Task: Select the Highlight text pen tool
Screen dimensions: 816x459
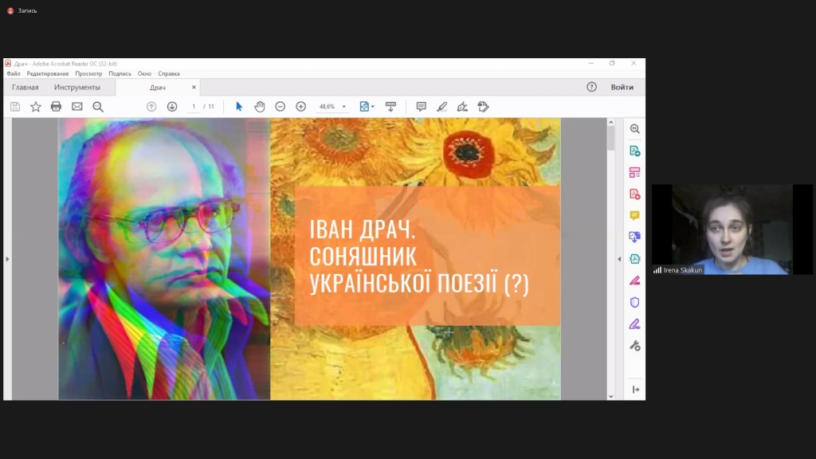Action: (x=441, y=107)
